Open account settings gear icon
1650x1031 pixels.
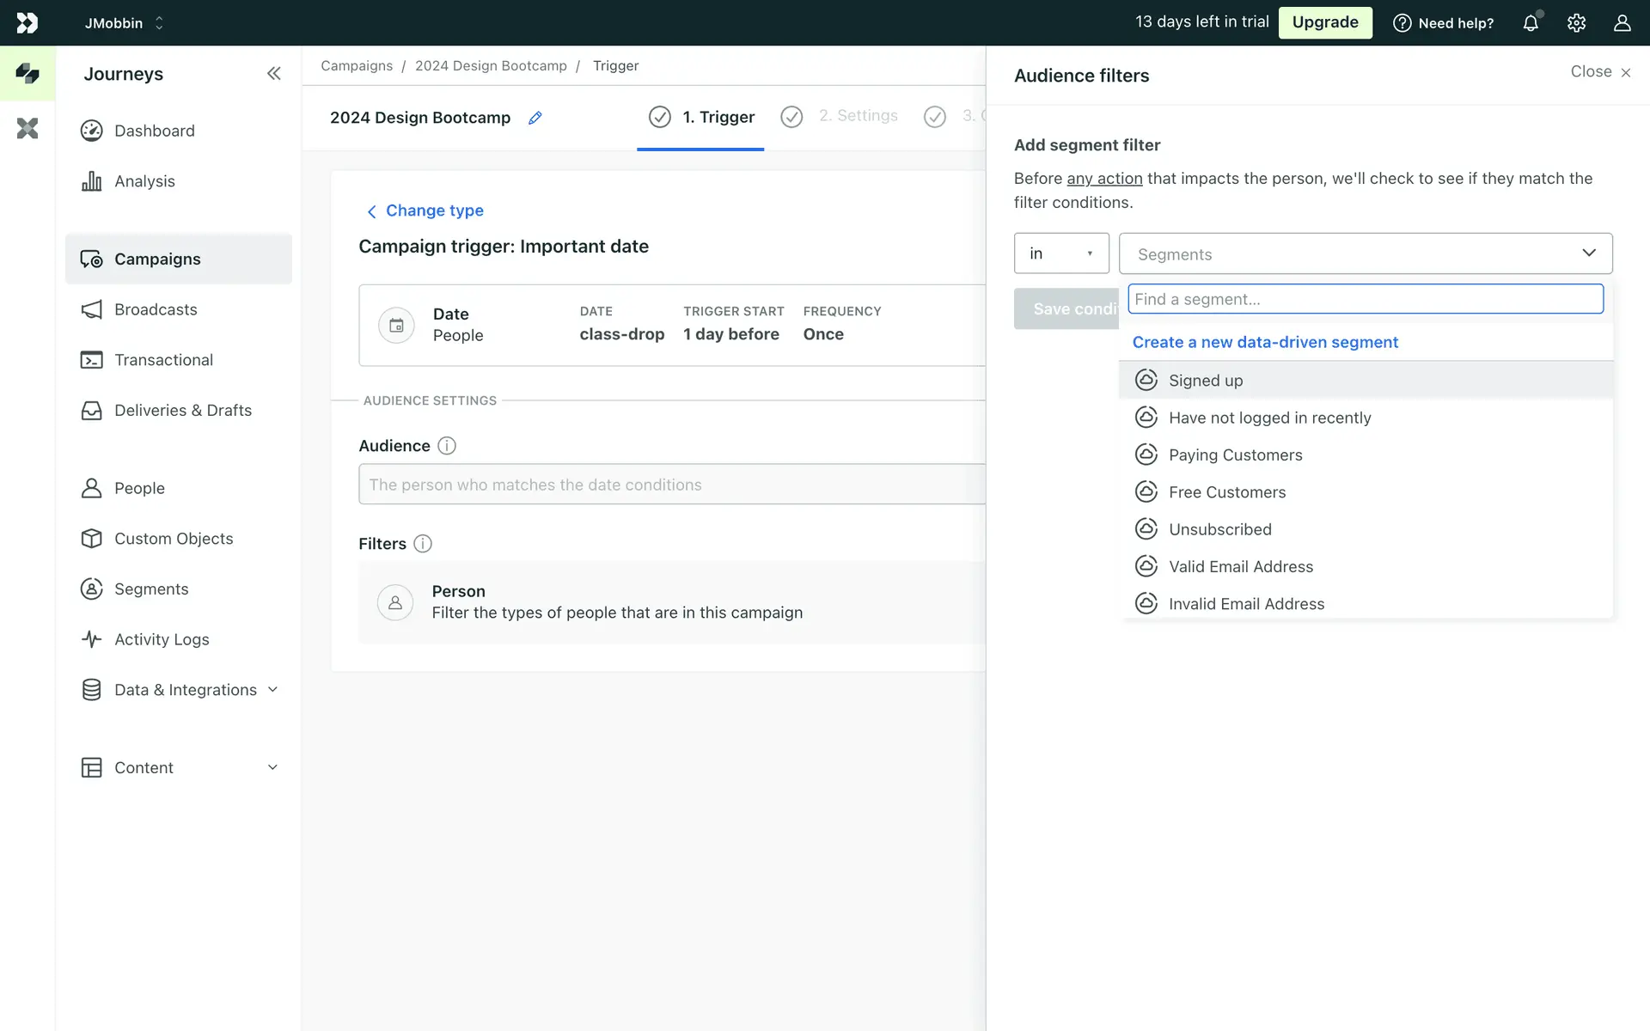(x=1576, y=23)
